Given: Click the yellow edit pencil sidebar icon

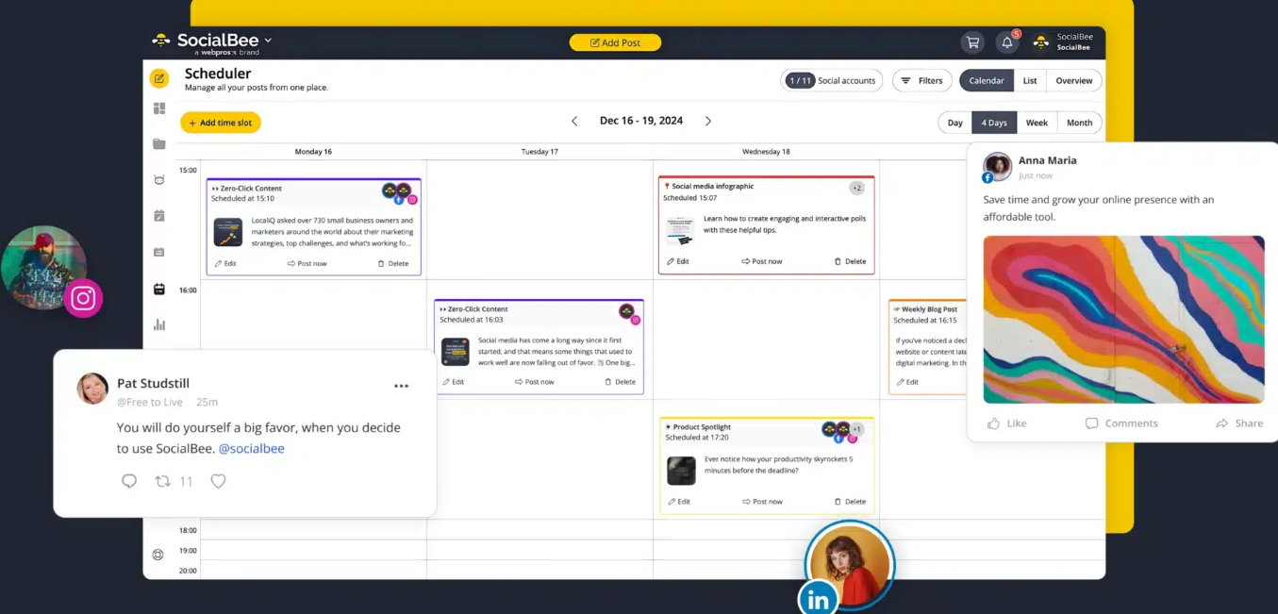Looking at the screenshot, I should [159, 78].
